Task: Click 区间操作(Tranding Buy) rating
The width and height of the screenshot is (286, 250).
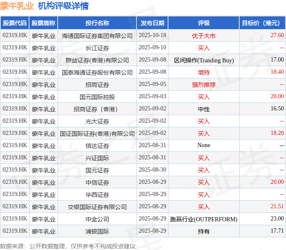Action: tap(204, 60)
